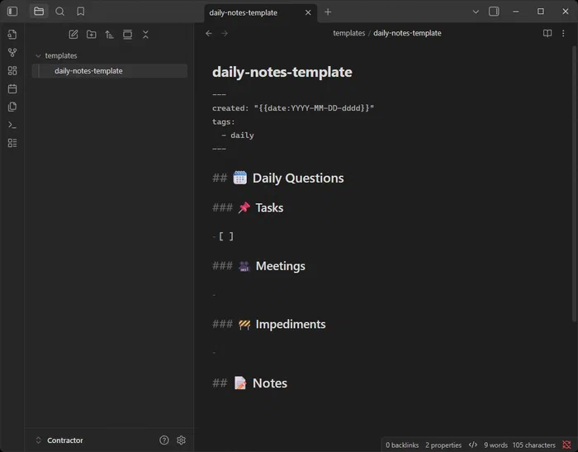The width and height of the screenshot is (578, 452).
Task: Click the empty task checkbox brackets
Action: [226, 236]
